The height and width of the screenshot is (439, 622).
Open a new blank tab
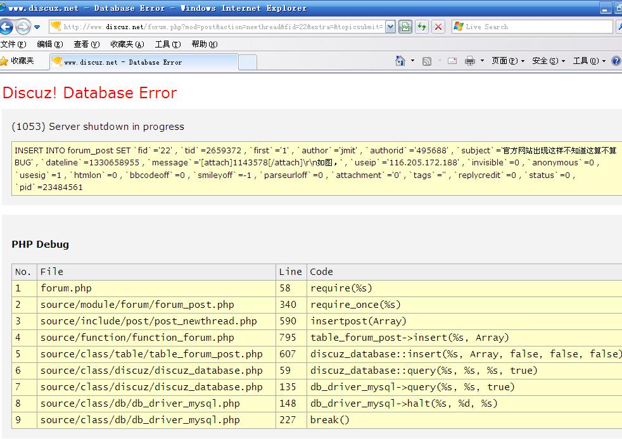248,63
